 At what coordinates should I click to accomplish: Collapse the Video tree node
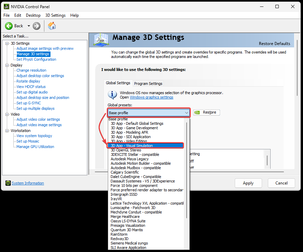click(7, 114)
